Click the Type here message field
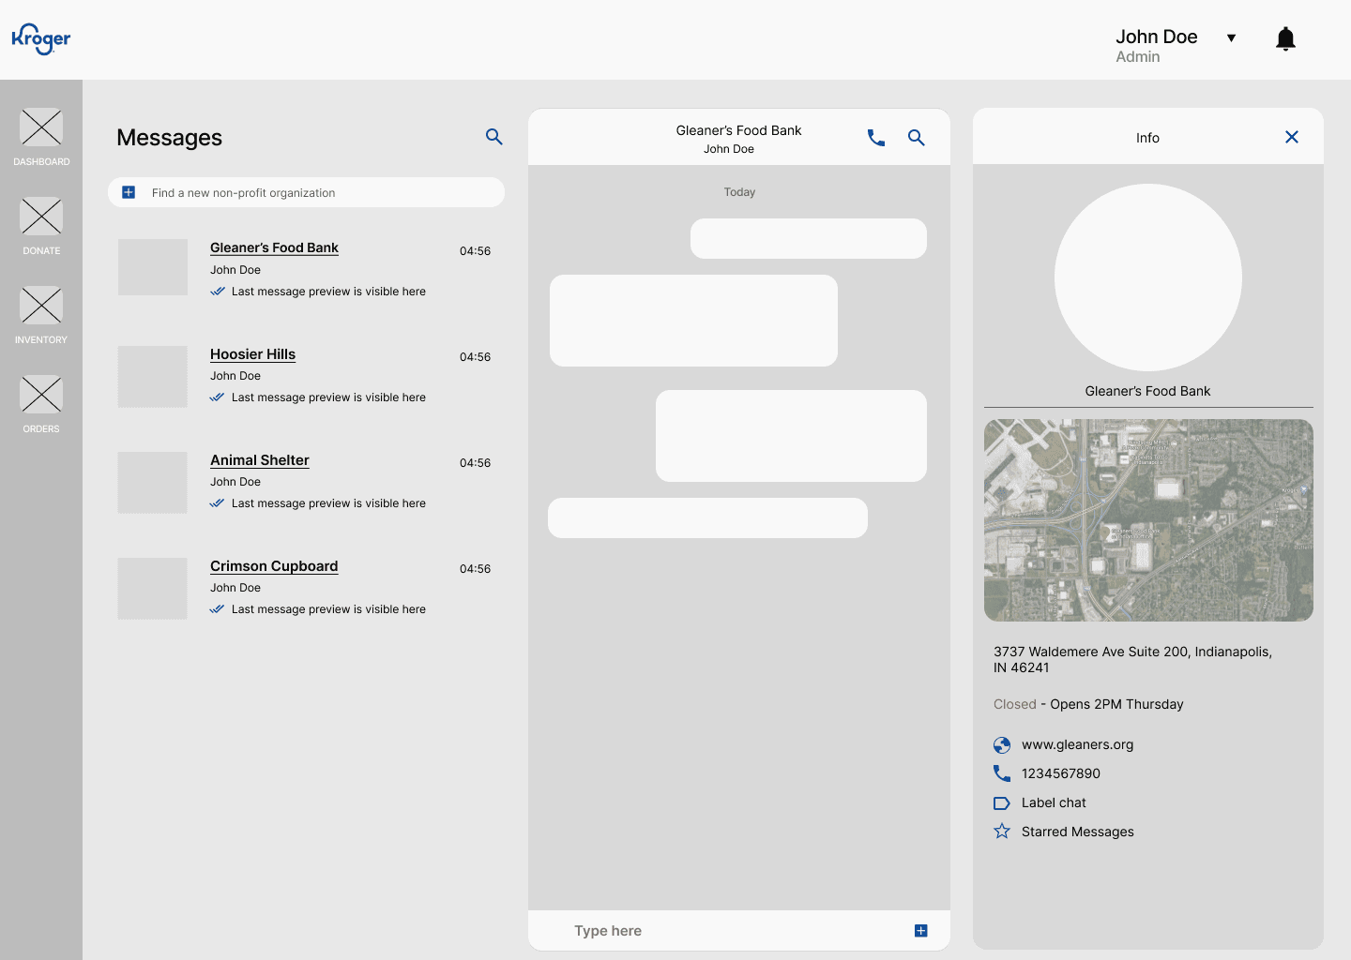Screen dimensions: 1351x960 [x=739, y=931]
